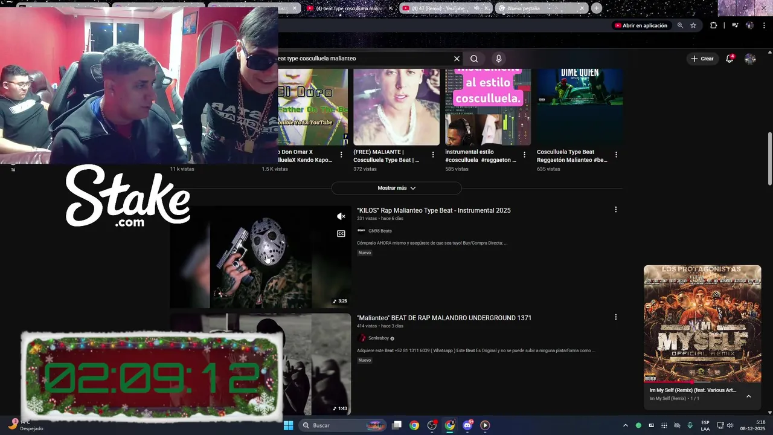Close the Nueva pestaña tab
This screenshot has width=773, height=435.
(582, 8)
